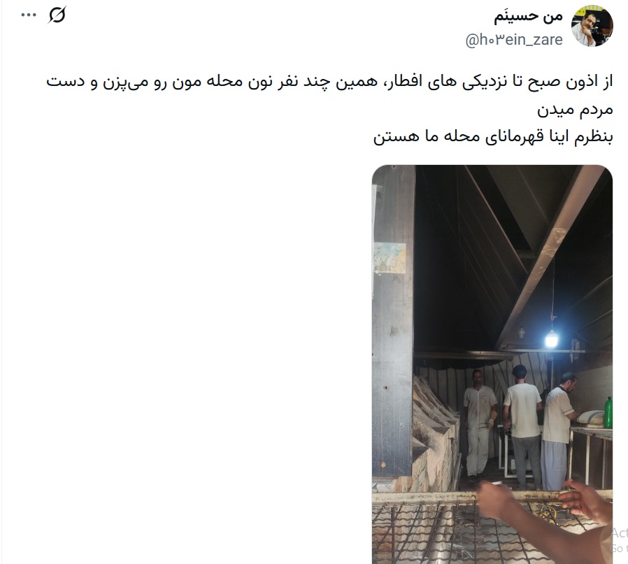This screenshot has width=628, height=564.
Task: Click the text مردم میدن
Action: [x=575, y=110]
